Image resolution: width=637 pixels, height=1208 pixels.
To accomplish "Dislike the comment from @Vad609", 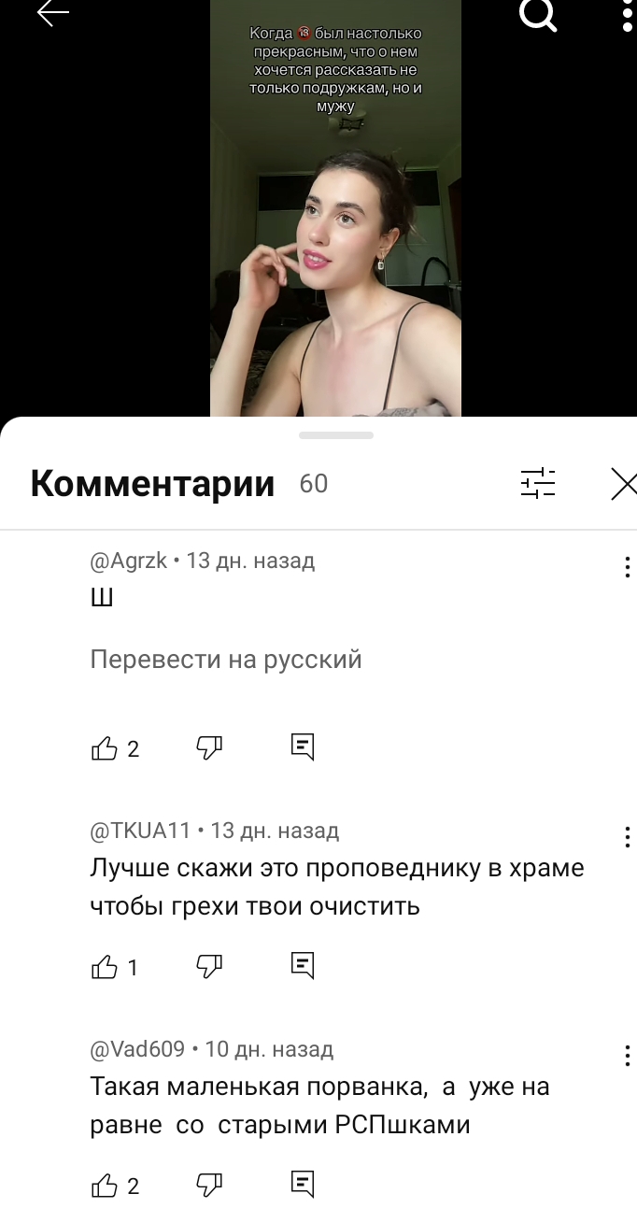I will pyautogui.click(x=209, y=1186).
